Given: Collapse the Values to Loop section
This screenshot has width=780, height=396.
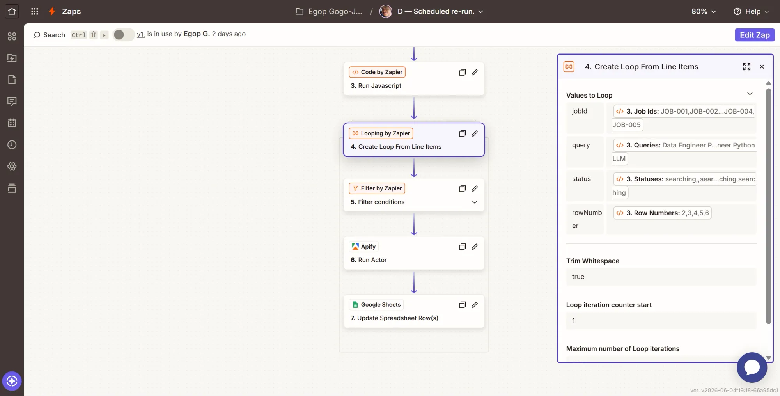Looking at the screenshot, I should pyautogui.click(x=750, y=94).
